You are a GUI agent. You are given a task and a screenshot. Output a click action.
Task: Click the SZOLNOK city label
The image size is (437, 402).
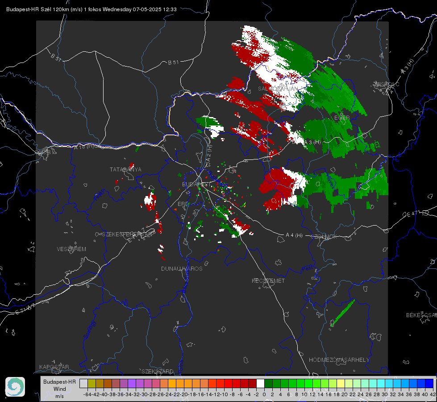(325, 236)
